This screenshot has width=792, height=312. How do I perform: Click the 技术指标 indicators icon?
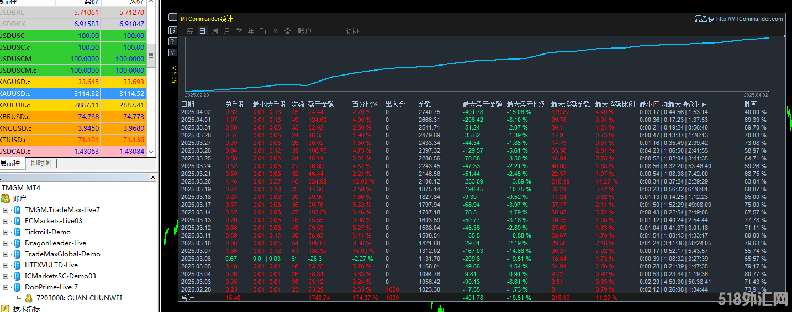(6, 309)
